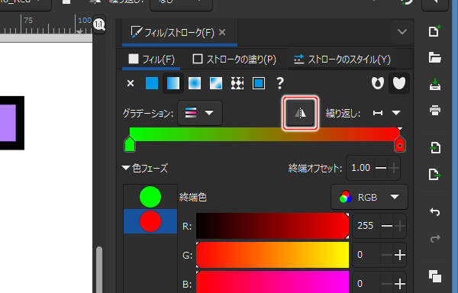The width and height of the screenshot is (458, 293).
Task: Click the B channel slider
Action: [273, 282]
